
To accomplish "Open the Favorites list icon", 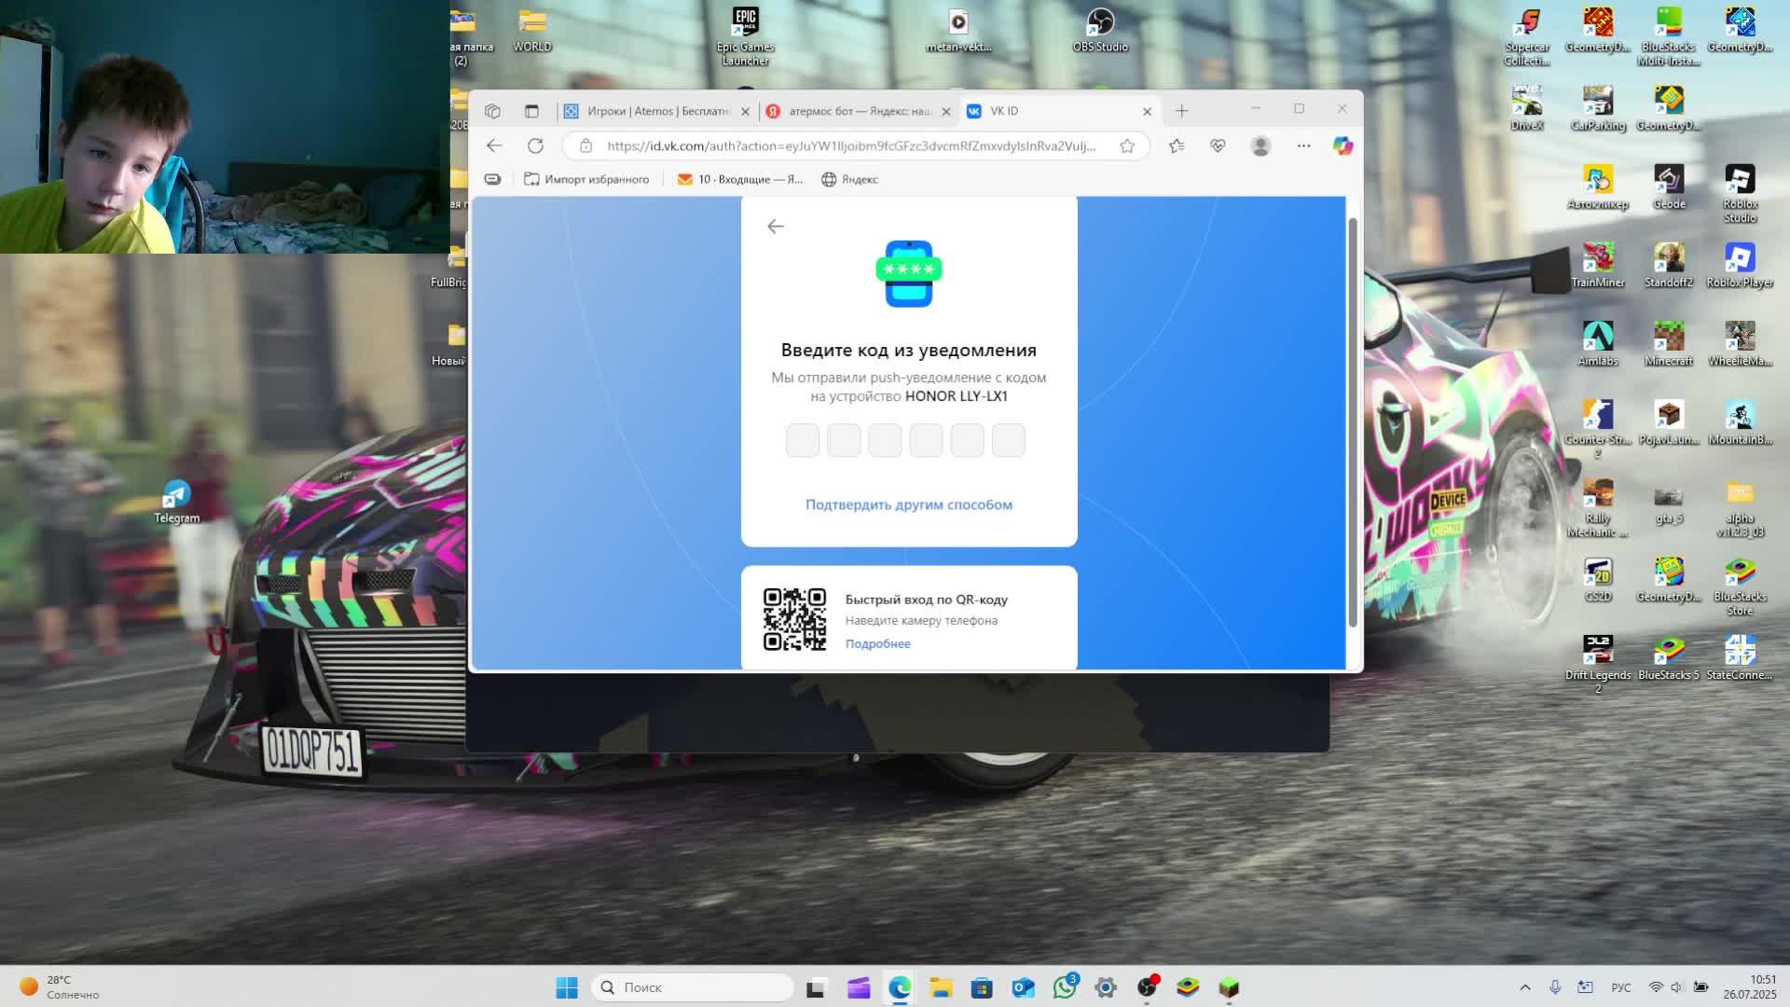I will coord(1177,145).
